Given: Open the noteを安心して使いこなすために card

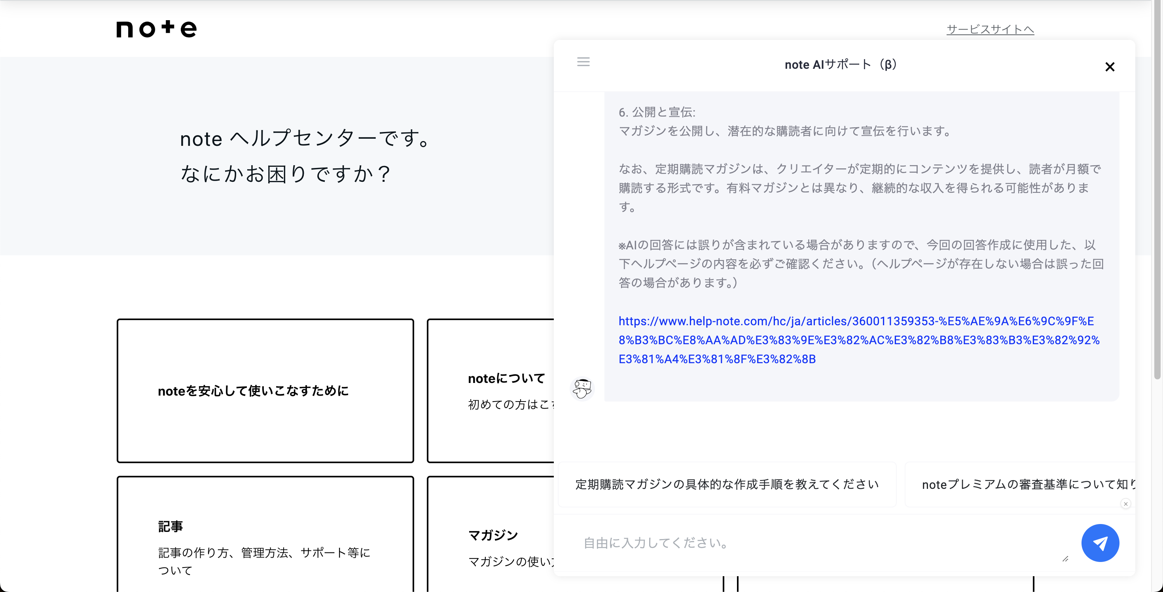Looking at the screenshot, I should pos(265,390).
